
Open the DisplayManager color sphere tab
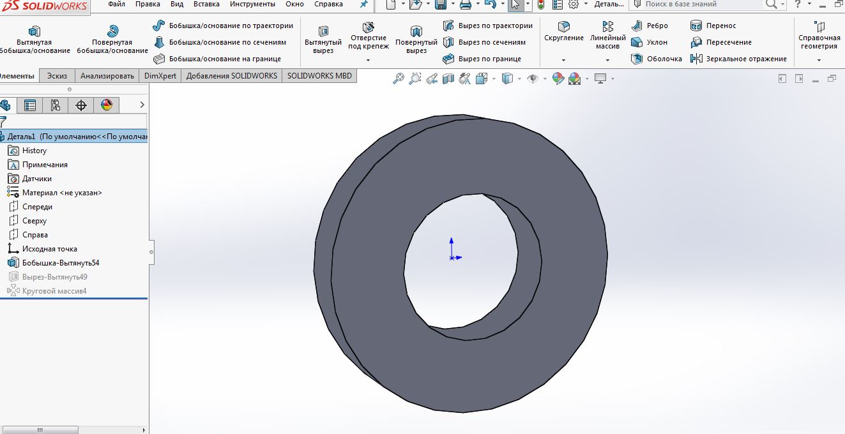tap(106, 105)
